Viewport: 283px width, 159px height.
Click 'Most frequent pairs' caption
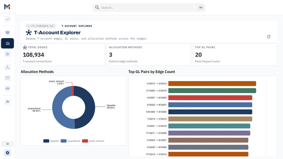[208, 62]
